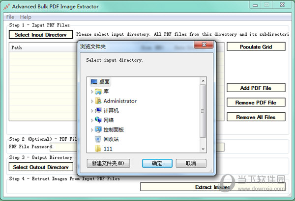Open the Help menu

[x=26, y=17]
